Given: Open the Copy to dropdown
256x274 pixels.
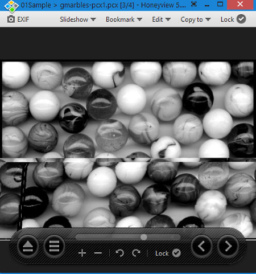Looking at the screenshot, I should point(196,19).
